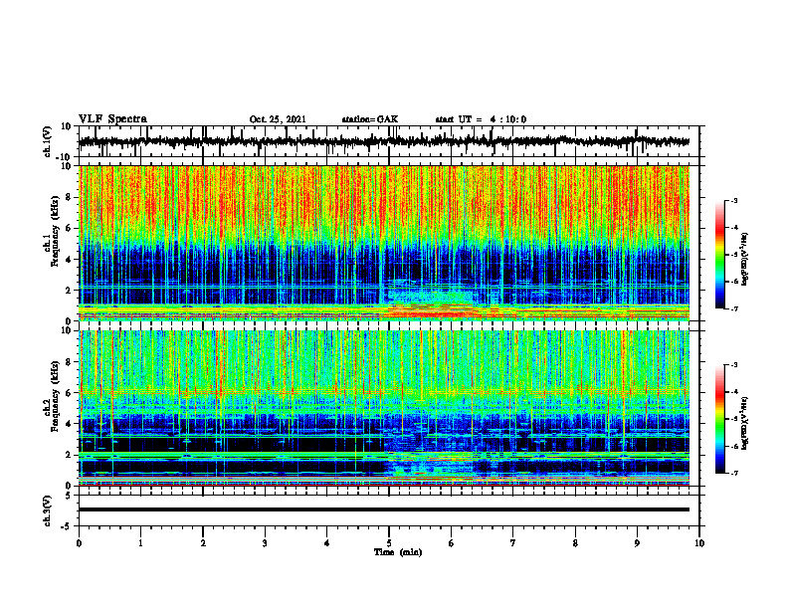Click the time axis tick label "4"
Viewport: 788px width, 609px height.
pos(327,543)
